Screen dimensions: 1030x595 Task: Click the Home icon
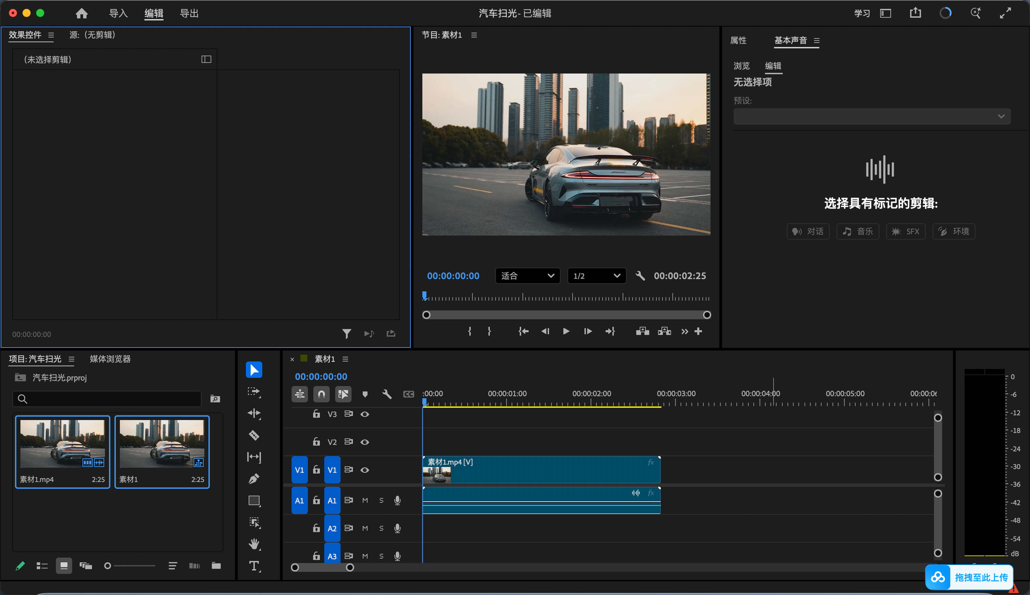(81, 14)
